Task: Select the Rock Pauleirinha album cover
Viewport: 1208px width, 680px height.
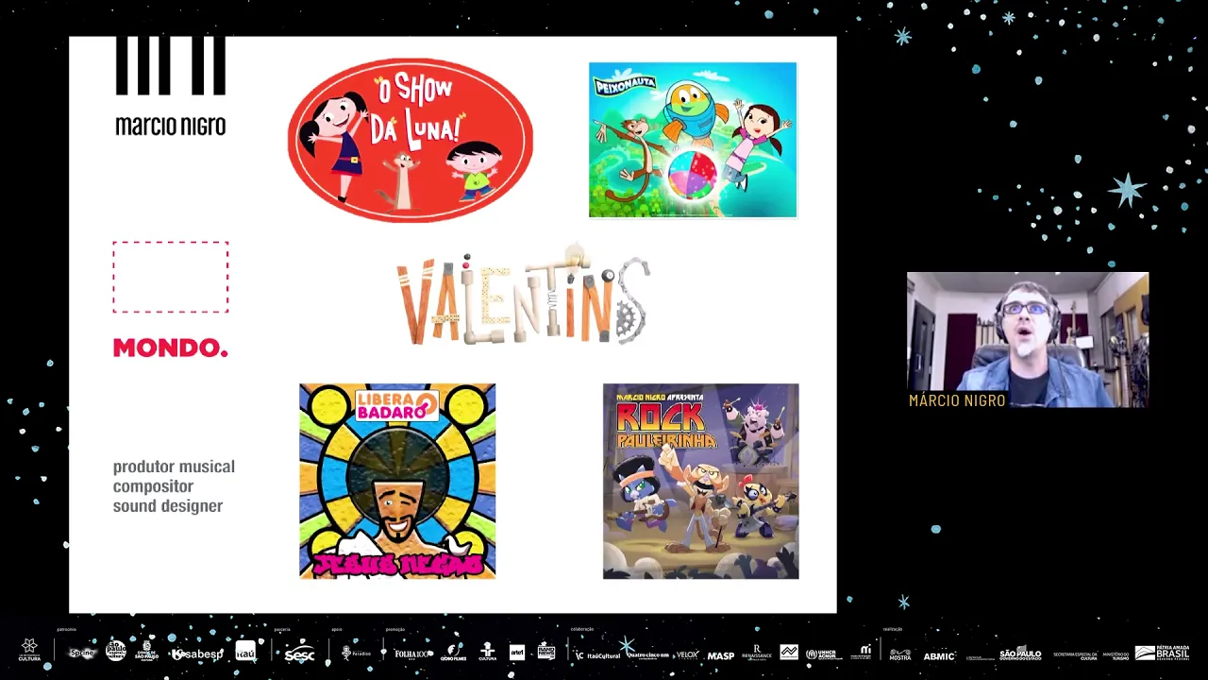Action: (x=700, y=481)
